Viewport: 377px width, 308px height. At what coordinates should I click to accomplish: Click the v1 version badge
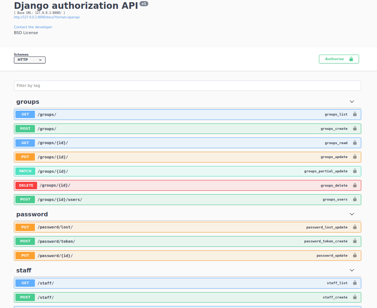click(x=144, y=4)
